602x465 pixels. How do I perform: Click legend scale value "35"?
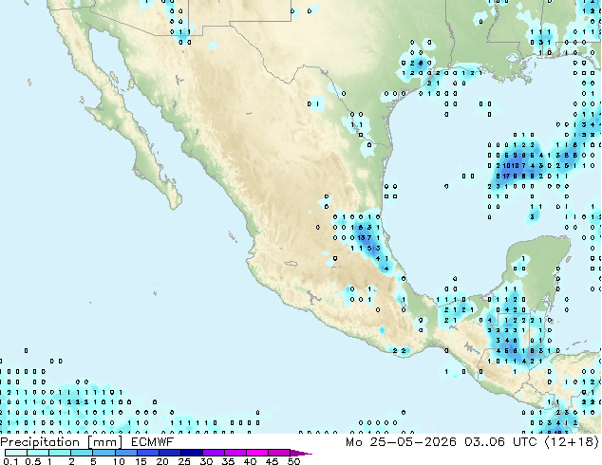229,461
